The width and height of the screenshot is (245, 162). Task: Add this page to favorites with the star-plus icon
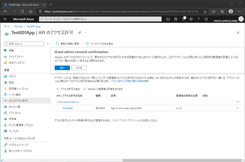(x=205, y=11)
